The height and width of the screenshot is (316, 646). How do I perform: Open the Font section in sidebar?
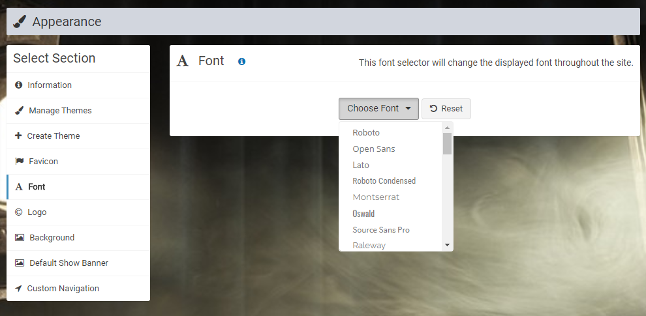[x=78, y=187]
